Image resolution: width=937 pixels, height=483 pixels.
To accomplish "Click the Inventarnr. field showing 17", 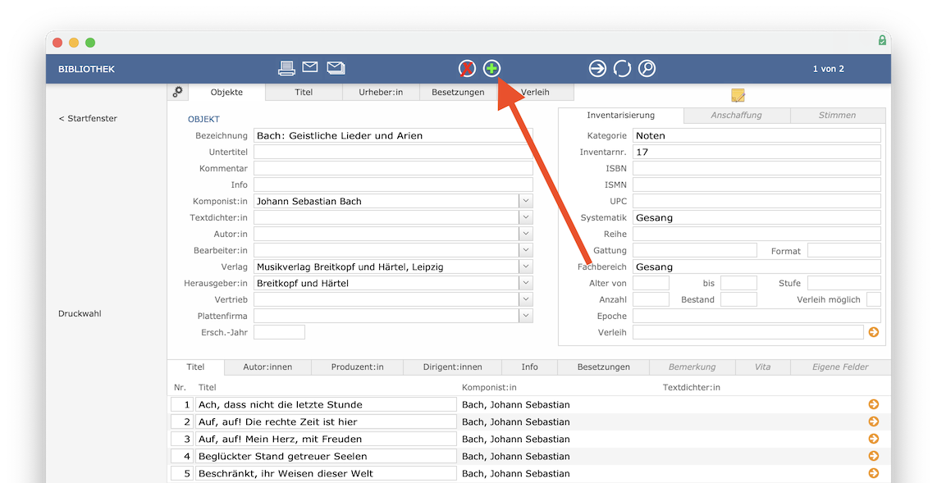I will coord(756,152).
